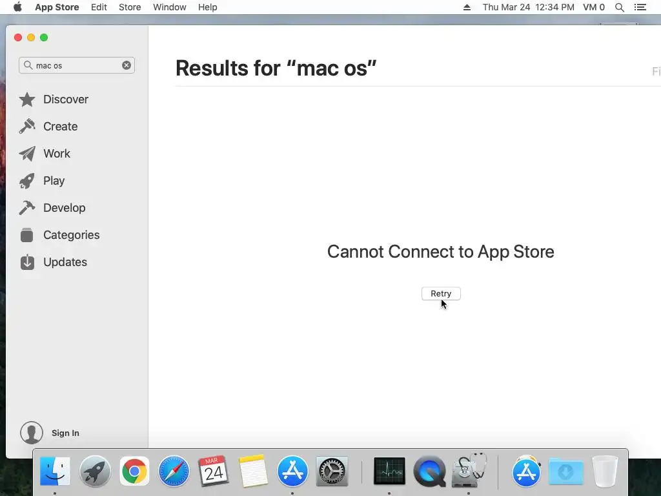Open the Discover section star icon
Screen dimensions: 661x496
(27, 99)
